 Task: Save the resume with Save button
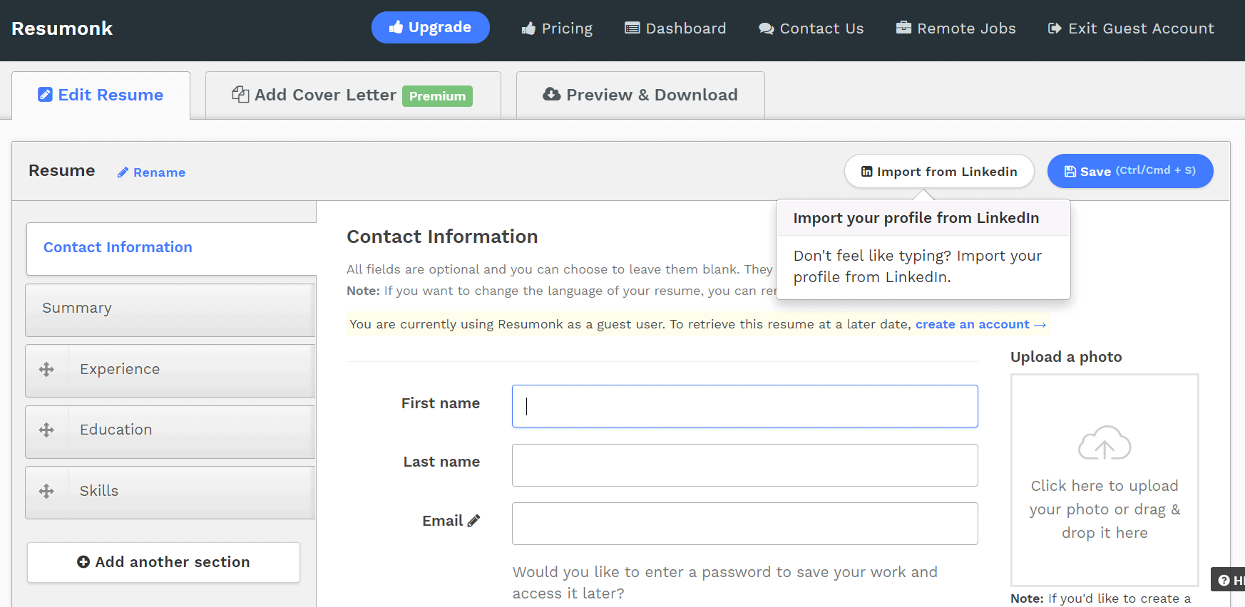point(1130,171)
